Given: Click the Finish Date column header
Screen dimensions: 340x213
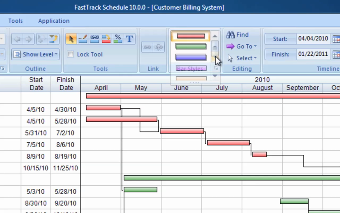Looking at the screenshot, I should (x=66, y=84).
